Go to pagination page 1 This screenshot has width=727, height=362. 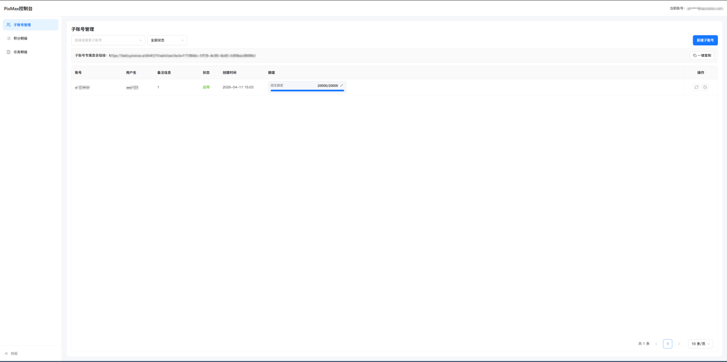[x=667, y=344]
